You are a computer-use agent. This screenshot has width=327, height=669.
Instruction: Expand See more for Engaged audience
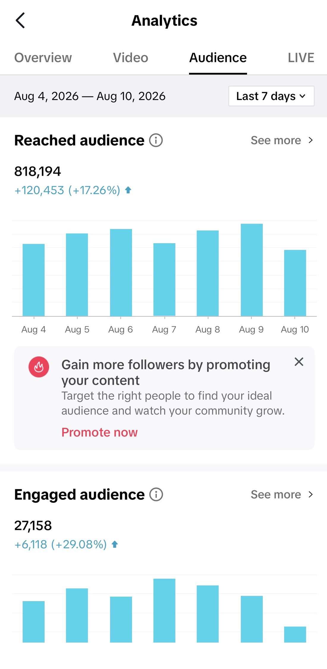coord(282,495)
